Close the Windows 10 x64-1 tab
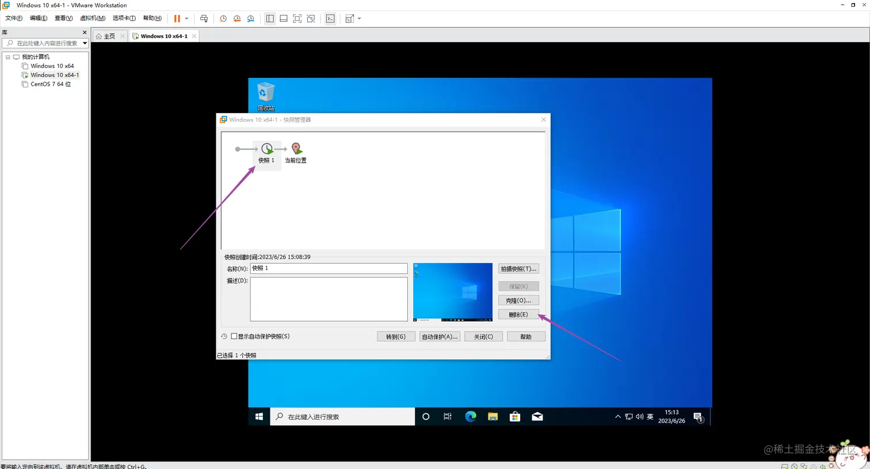 click(x=194, y=36)
